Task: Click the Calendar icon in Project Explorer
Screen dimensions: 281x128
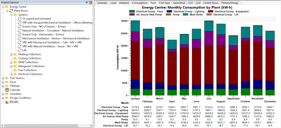Action: coord(7,90)
